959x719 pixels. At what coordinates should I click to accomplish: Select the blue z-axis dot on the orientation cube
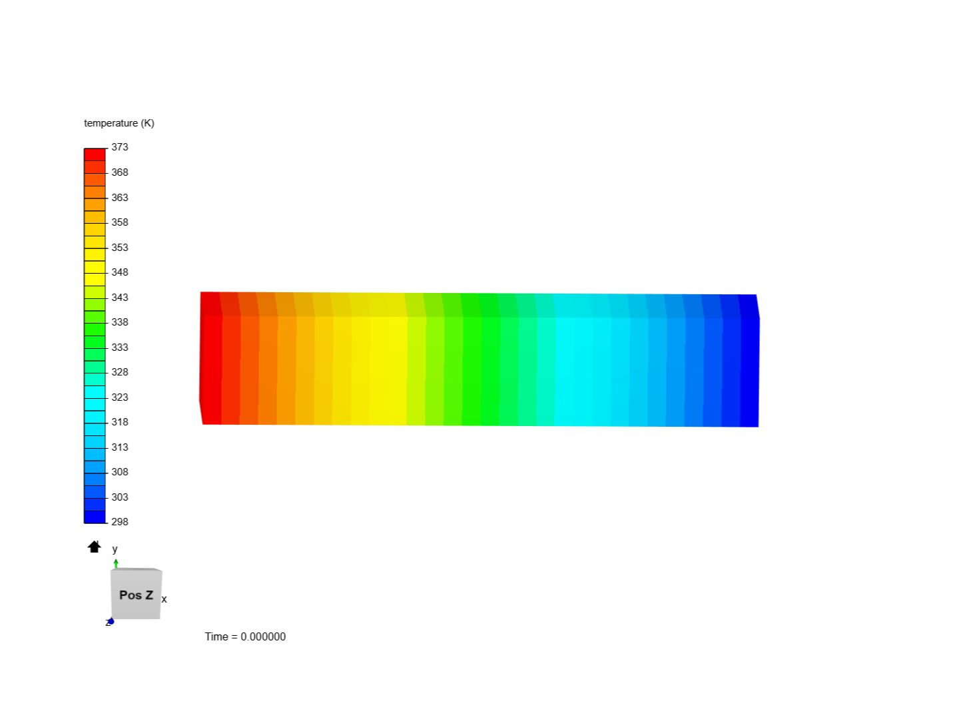(x=111, y=622)
